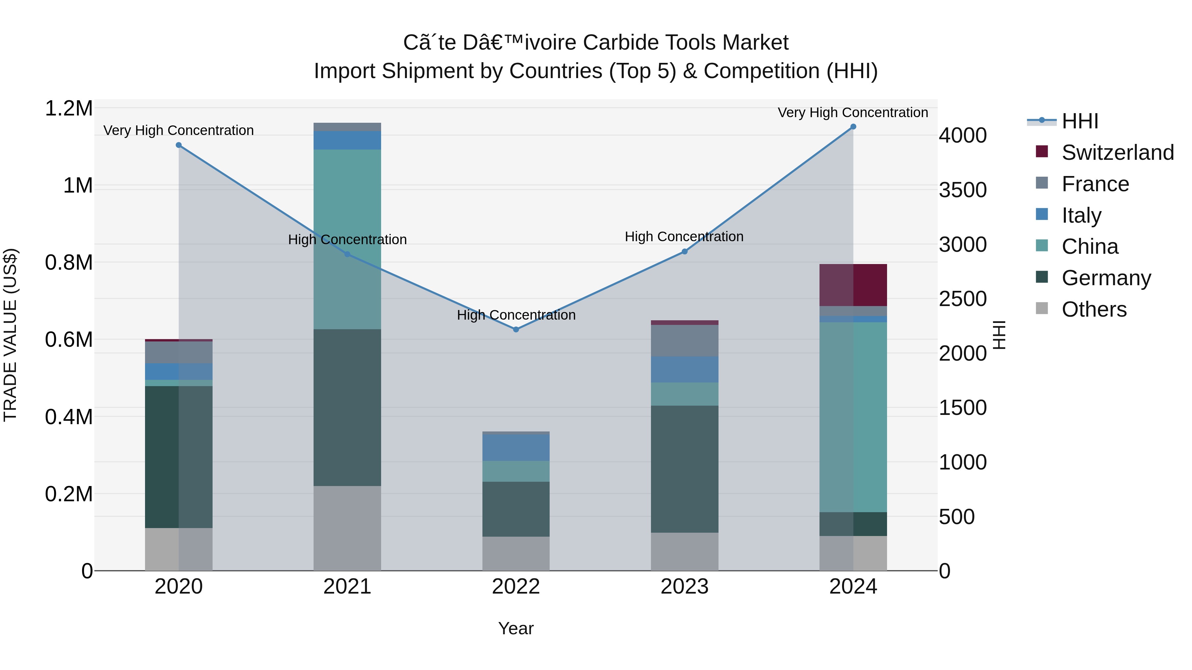Click the 2024 Switzerland bar segment

coord(853,285)
